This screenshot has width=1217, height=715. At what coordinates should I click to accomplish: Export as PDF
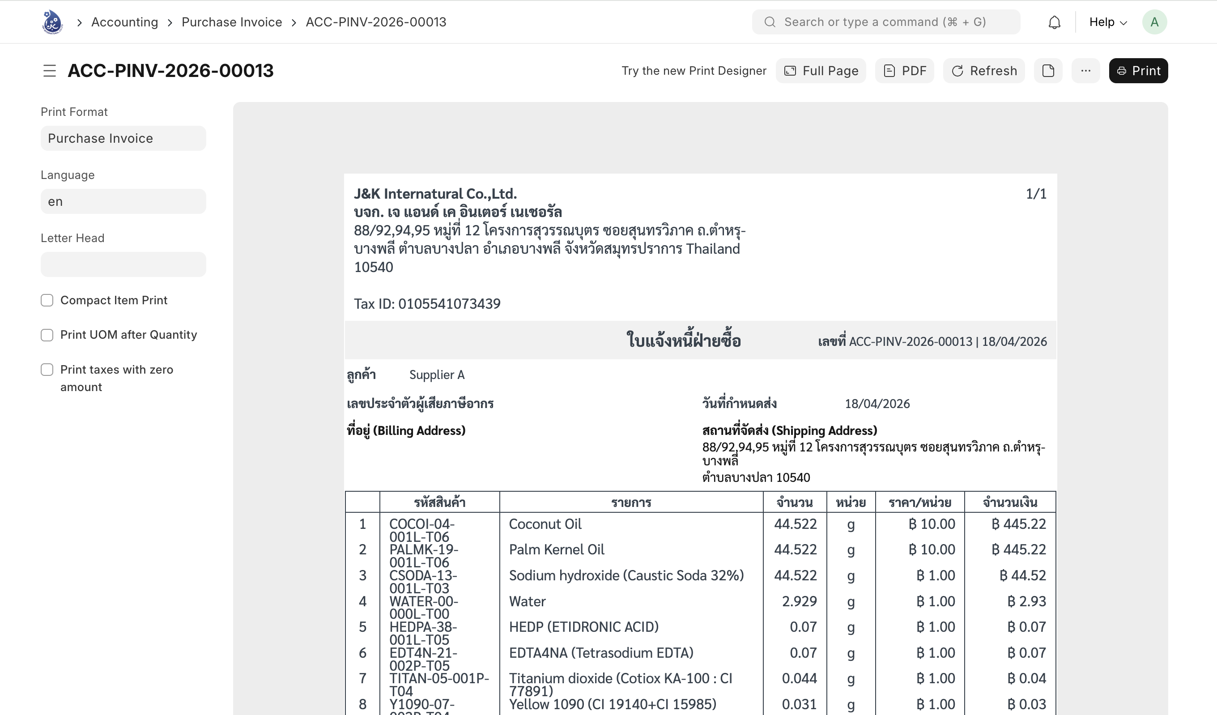click(904, 71)
